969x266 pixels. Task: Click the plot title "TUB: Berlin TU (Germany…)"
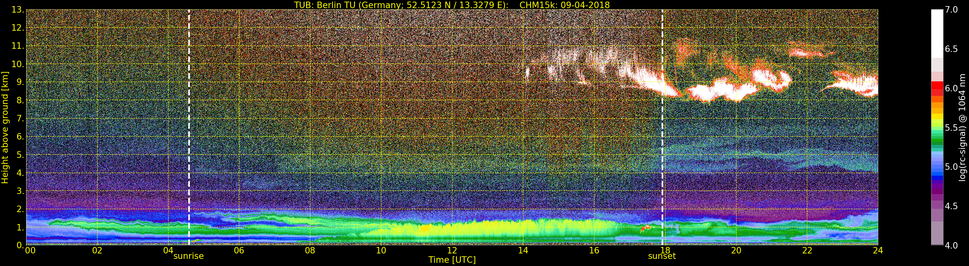click(x=452, y=5)
